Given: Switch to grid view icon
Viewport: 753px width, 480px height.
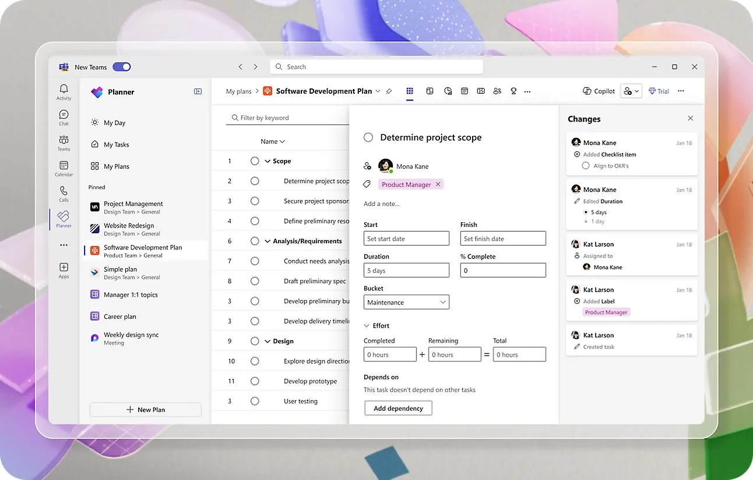Looking at the screenshot, I should click(410, 91).
